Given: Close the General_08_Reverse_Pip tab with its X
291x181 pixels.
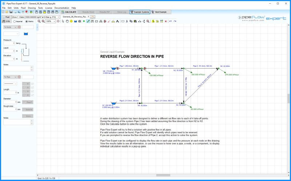Looking at the screenshot, I should 88,17.
